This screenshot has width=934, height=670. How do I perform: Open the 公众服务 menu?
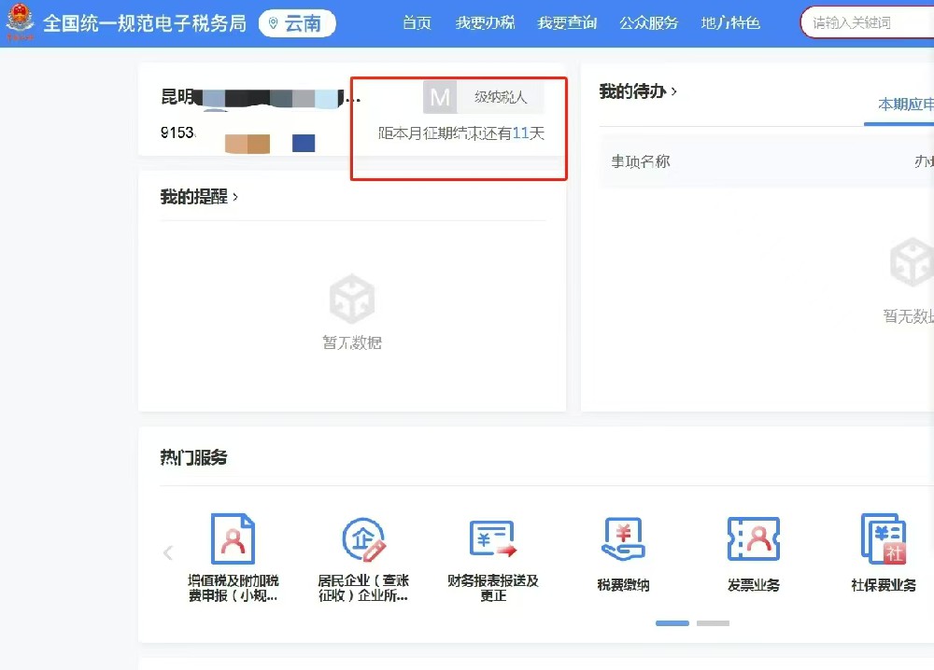pos(649,23)
